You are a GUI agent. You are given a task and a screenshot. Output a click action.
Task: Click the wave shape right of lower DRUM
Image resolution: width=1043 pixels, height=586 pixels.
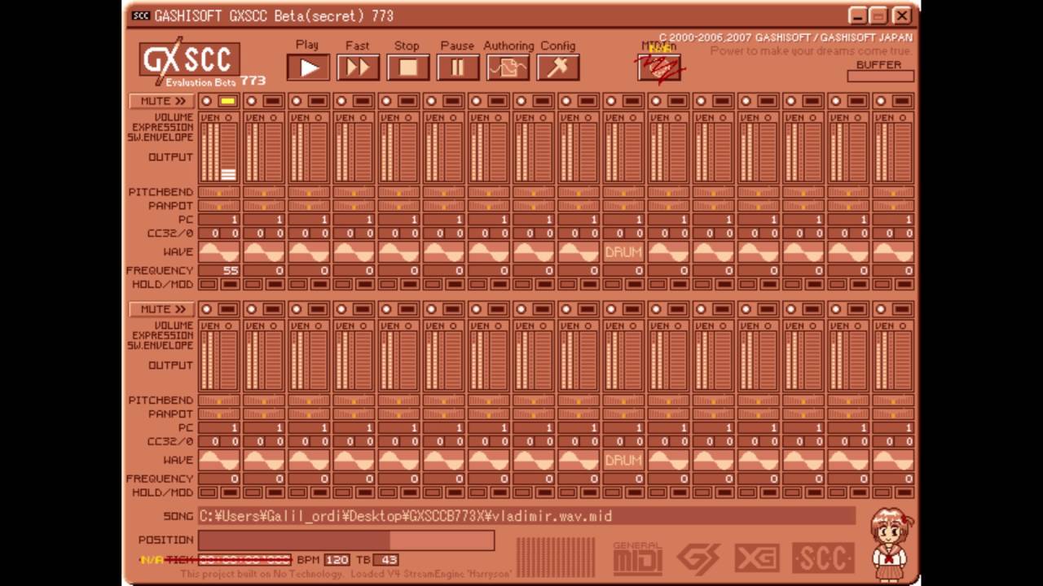[668, 460]
